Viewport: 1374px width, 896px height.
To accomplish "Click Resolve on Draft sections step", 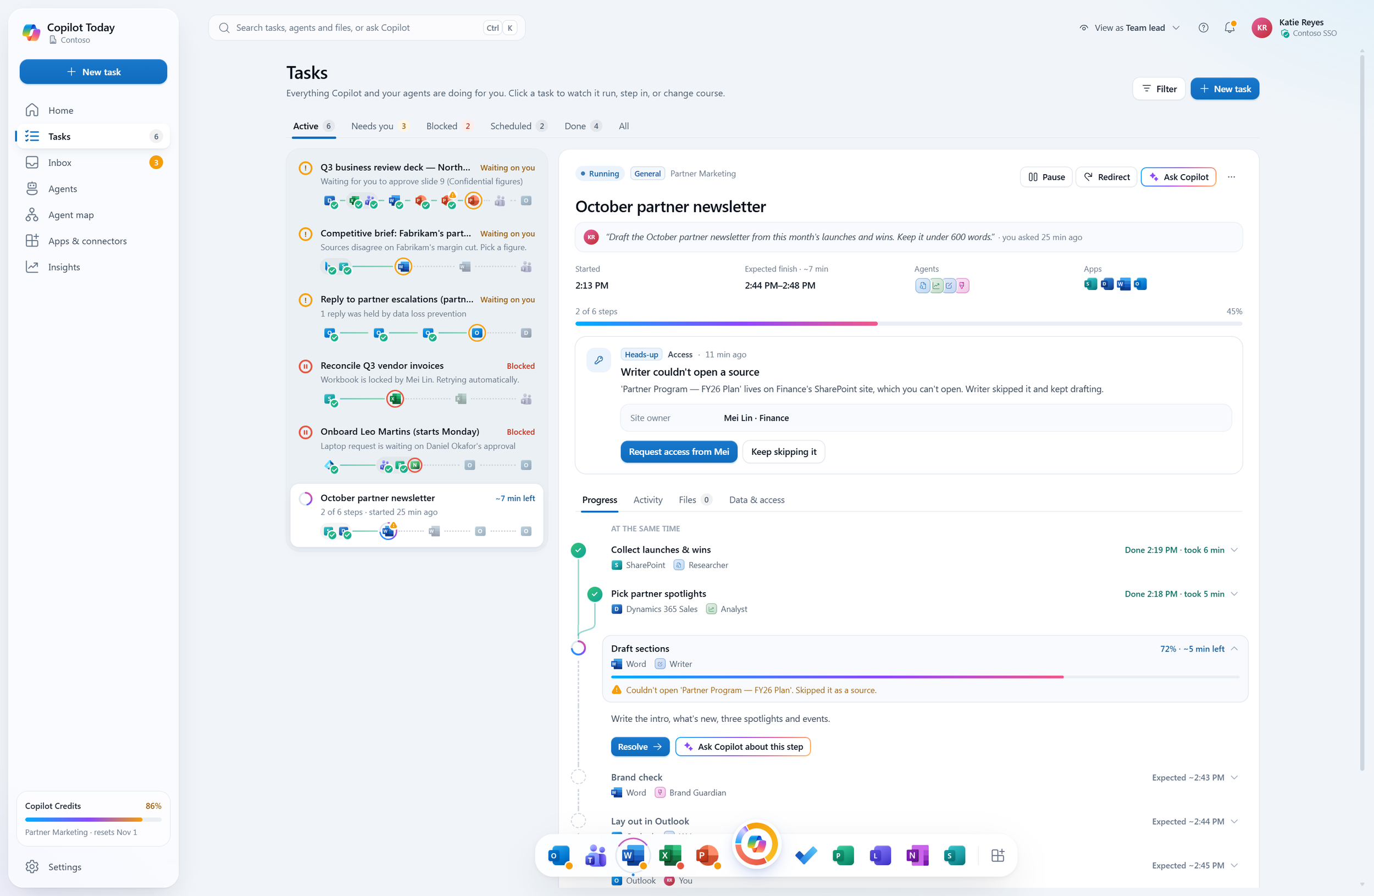I will click(x=640, y=747).
